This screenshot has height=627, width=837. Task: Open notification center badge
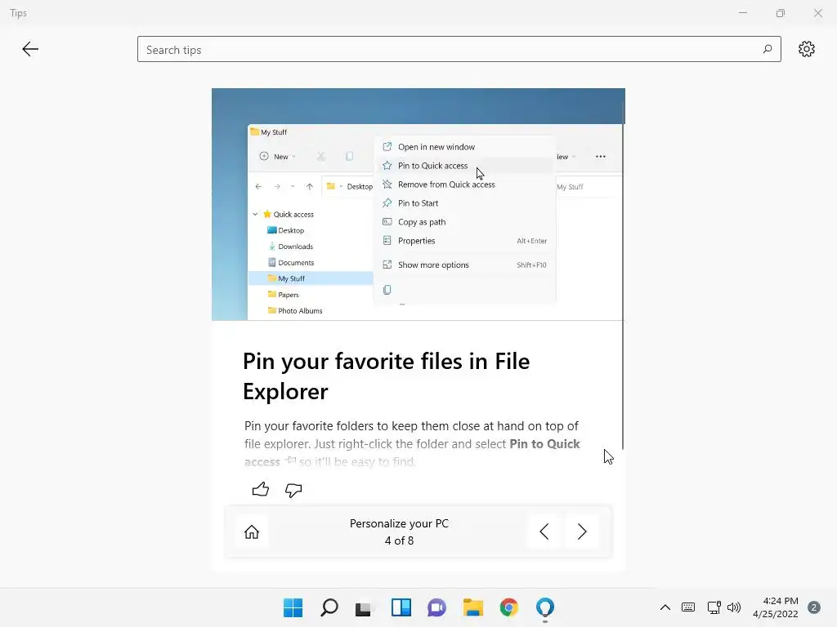813,607
